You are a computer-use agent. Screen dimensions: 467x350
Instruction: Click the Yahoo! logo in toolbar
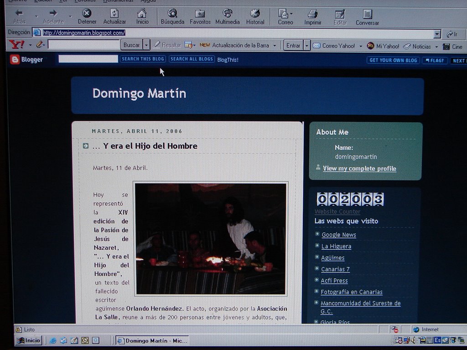(17, 45)
